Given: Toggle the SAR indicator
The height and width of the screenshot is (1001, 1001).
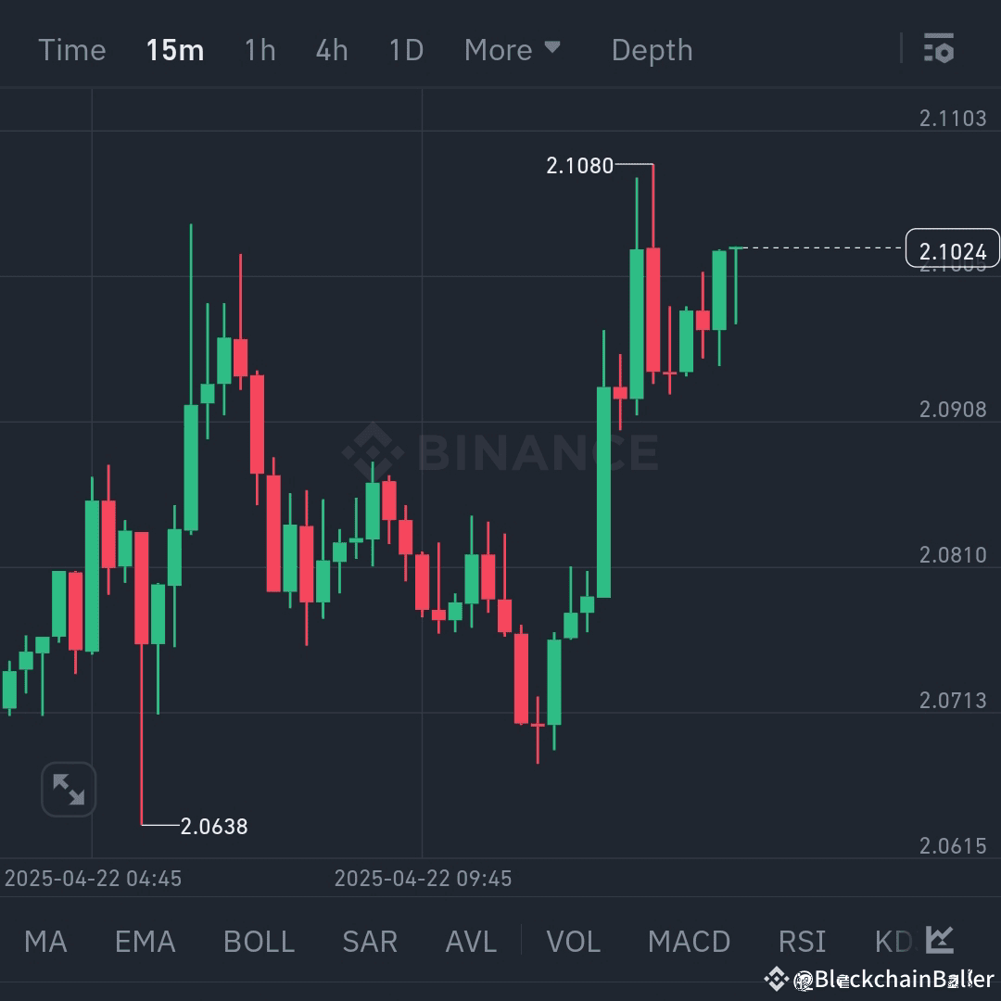Looking at the screenshot, I should pos(369,941).
